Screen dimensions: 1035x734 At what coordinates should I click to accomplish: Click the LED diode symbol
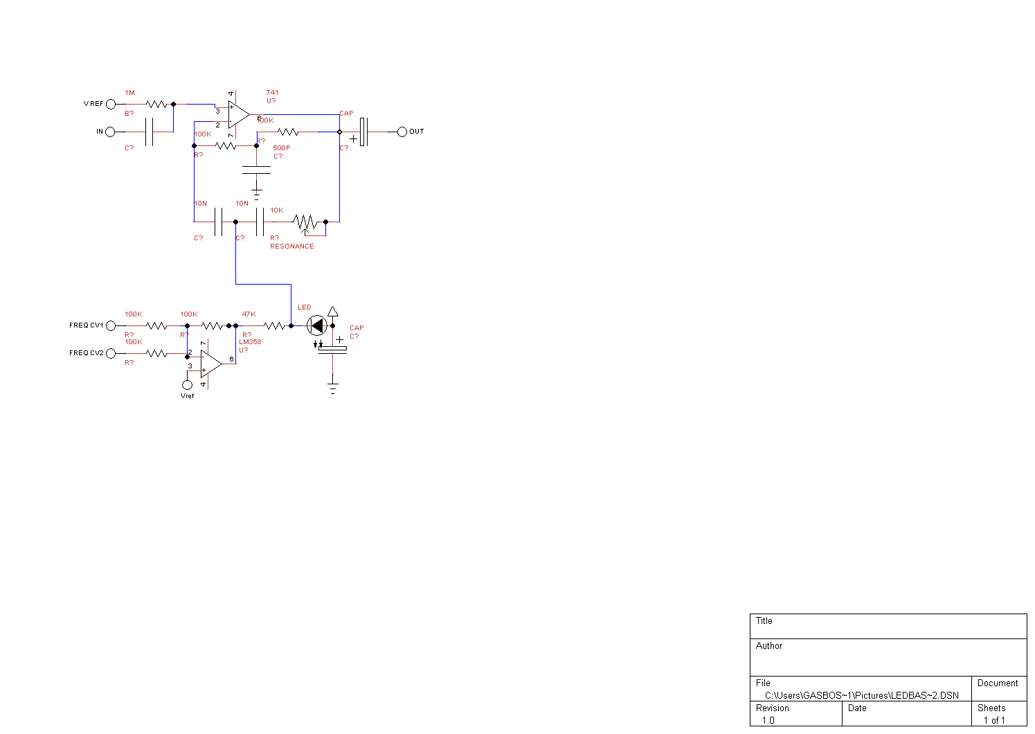[317, 325]
